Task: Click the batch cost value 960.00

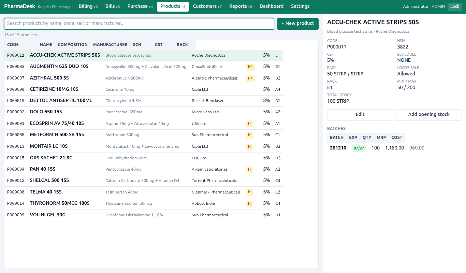Action: [417, 148]
